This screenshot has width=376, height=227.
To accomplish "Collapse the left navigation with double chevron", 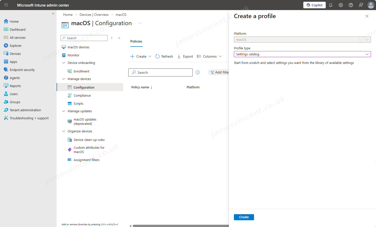I will point(53,14).
